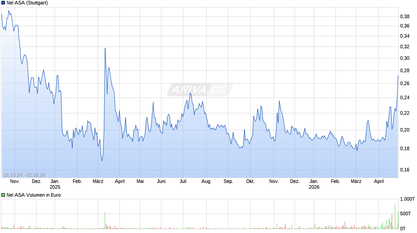Click the 0,34 price axis label

coord(405,36)
